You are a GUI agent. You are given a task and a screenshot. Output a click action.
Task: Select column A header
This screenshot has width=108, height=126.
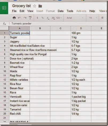20,28
